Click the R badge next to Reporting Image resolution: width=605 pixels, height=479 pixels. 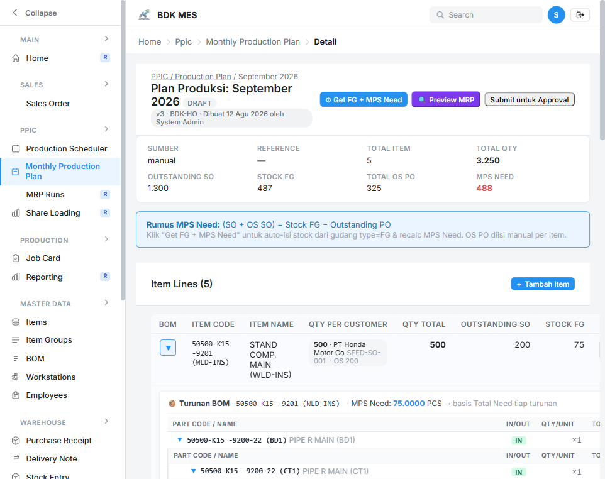coord(105,276)
